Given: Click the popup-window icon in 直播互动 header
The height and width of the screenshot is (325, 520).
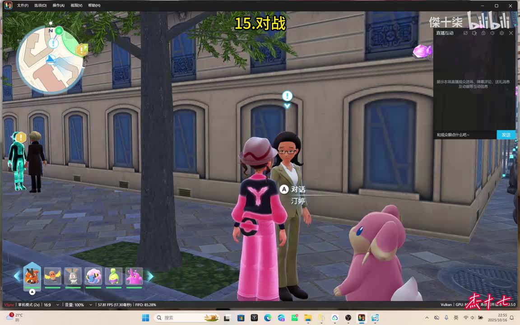Looking at the screenshot, I should 466,33.
